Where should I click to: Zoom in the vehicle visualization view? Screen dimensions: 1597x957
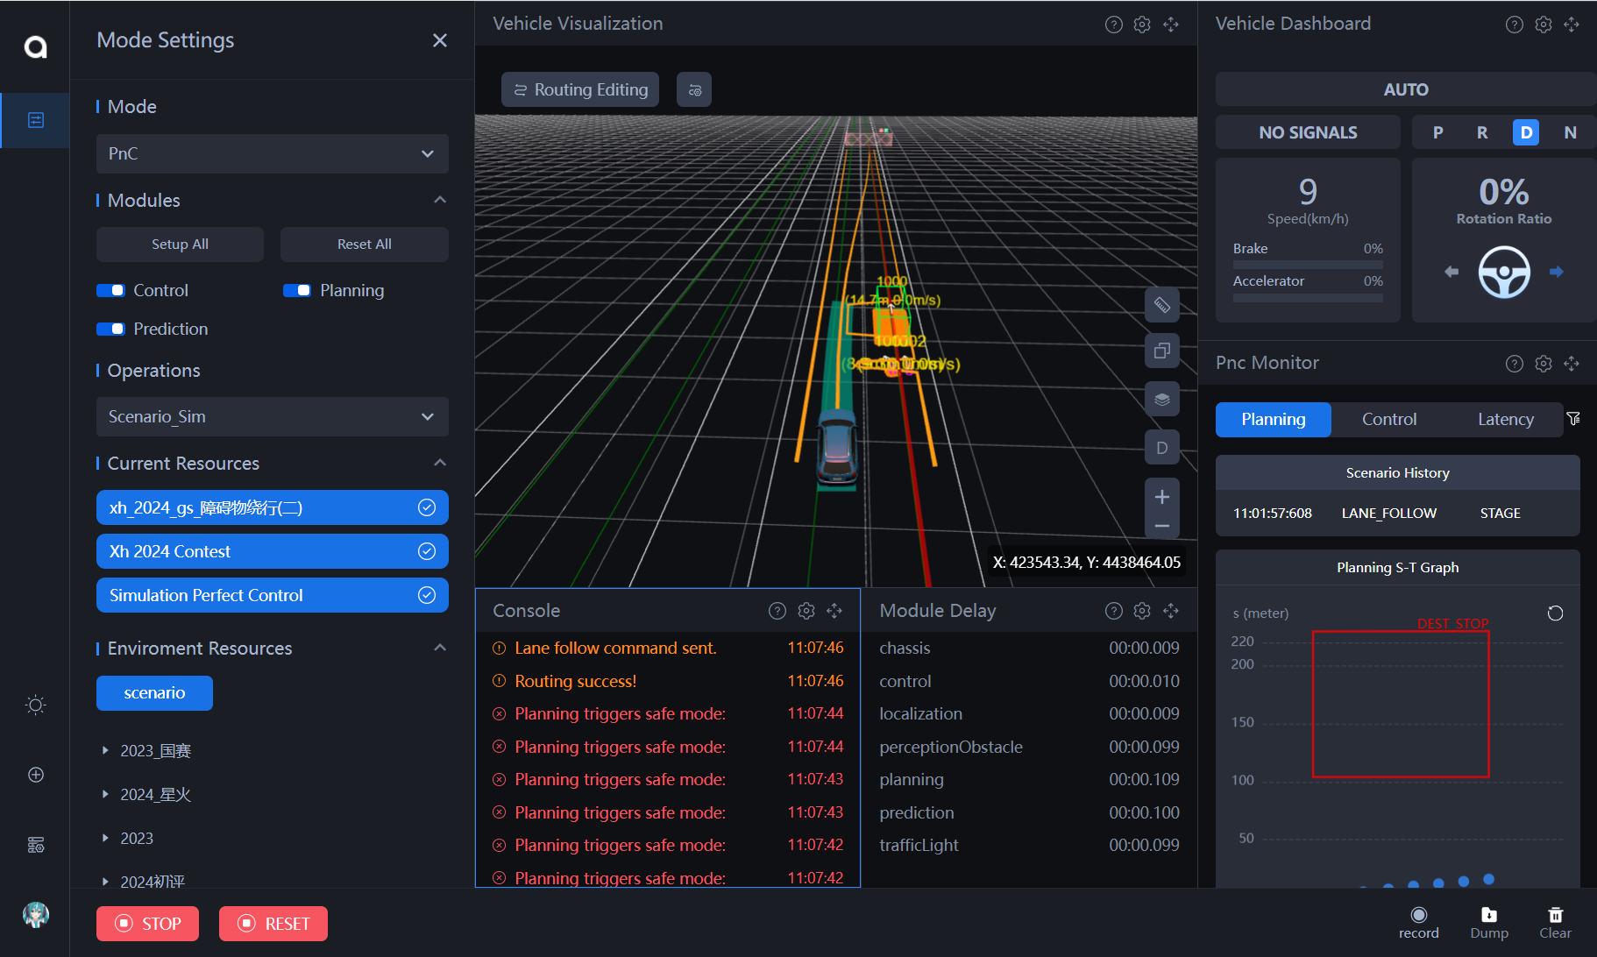tap(1161, 497)
